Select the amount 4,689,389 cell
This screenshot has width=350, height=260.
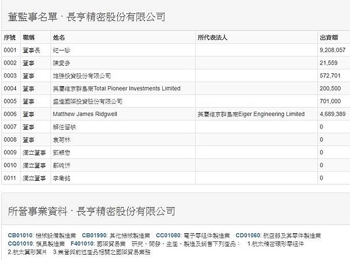[x=332, y=114]
